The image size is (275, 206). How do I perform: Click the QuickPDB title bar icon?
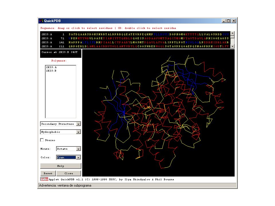coord(41,21)
